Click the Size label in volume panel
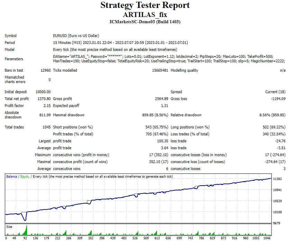Viewport: 288px width, 241px height. 9,226
